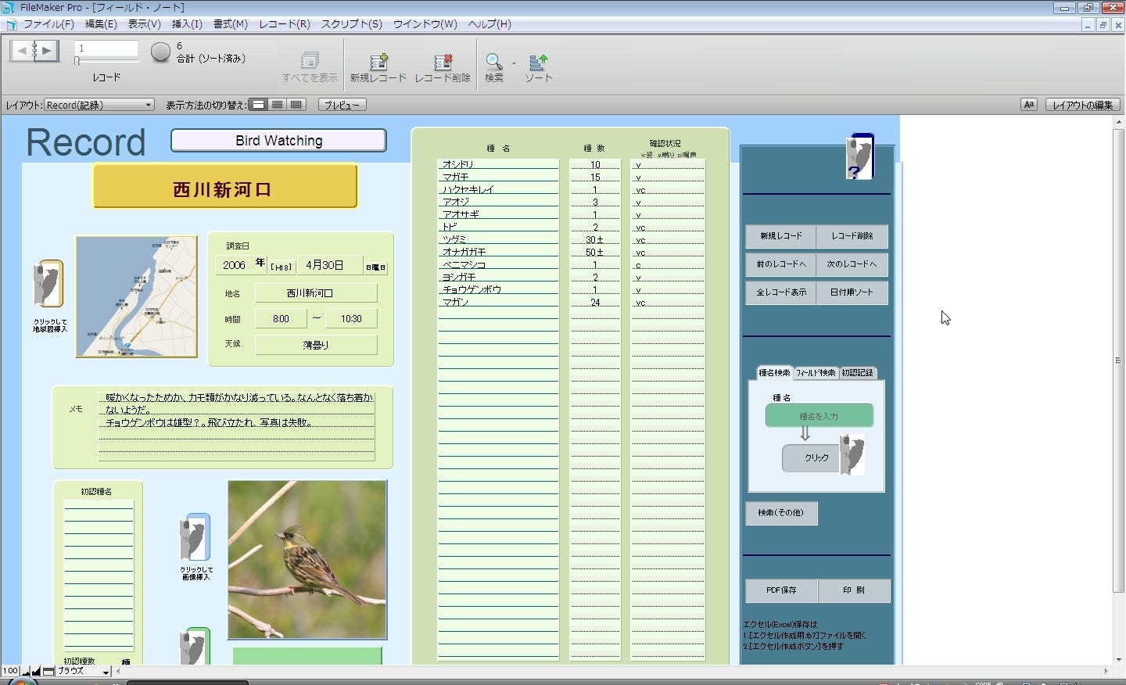Image resolution: width=1126 pixels, height=685 pixels.
Task: Click the zoom out mountain icon
Action: click(x=26, y=672)
